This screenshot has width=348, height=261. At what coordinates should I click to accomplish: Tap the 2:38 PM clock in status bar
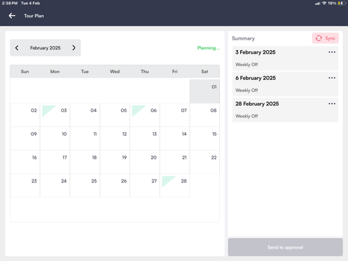click(x=10, y=3)
